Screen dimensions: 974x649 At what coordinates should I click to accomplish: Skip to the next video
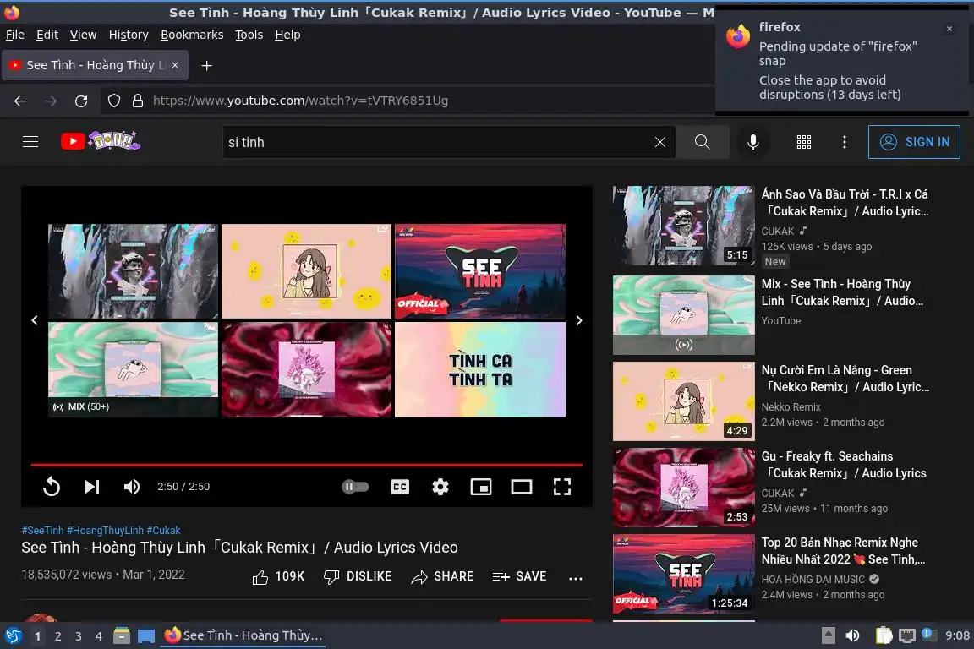tap(92, 486)
